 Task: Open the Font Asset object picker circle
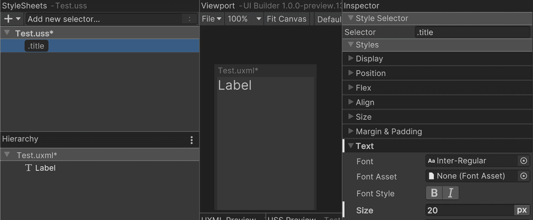524,176
